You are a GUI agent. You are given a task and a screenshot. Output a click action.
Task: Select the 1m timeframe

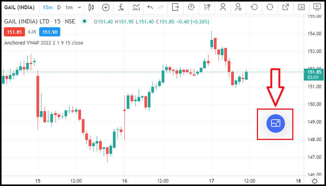pyautogui.click(x=69, y=8)
